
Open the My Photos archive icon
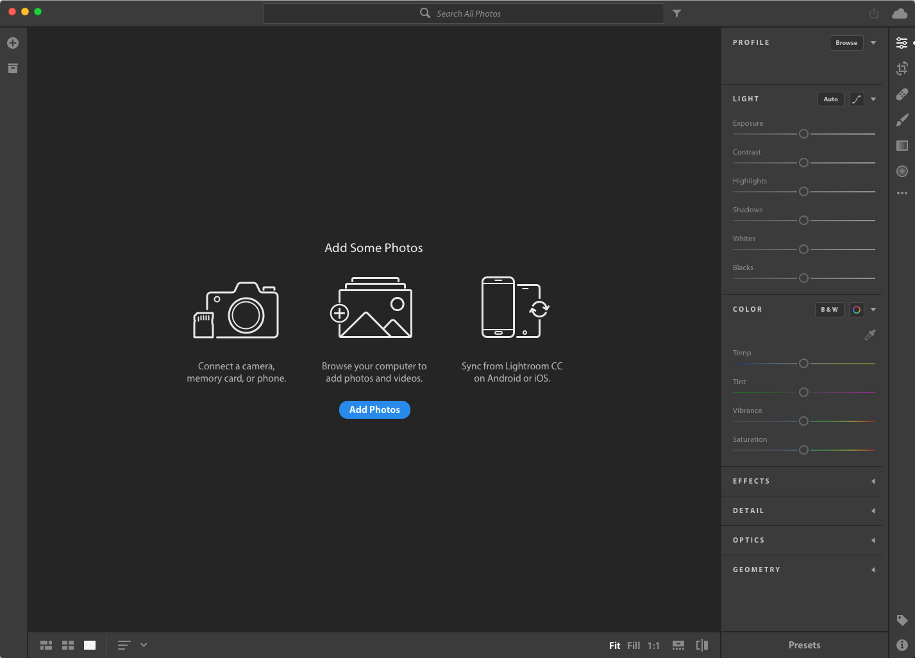click(13, 69)
